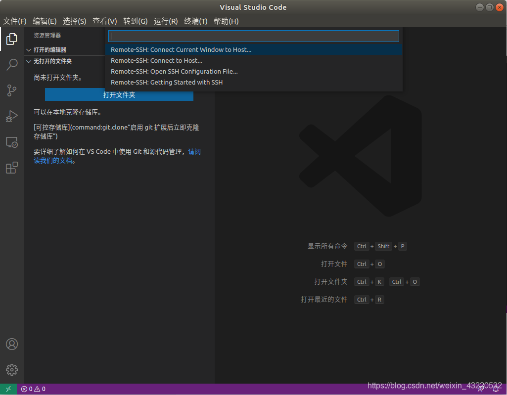Open the Manage gear icon

(x=12, y=369)
